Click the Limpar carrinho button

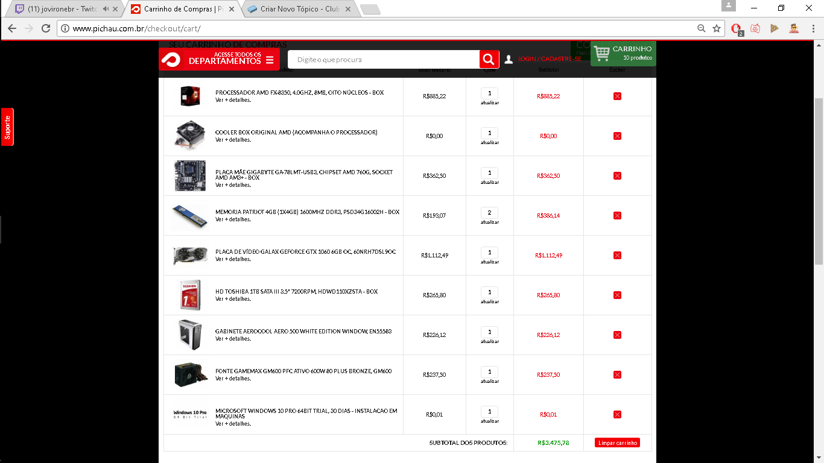click(x=617, y=443)
